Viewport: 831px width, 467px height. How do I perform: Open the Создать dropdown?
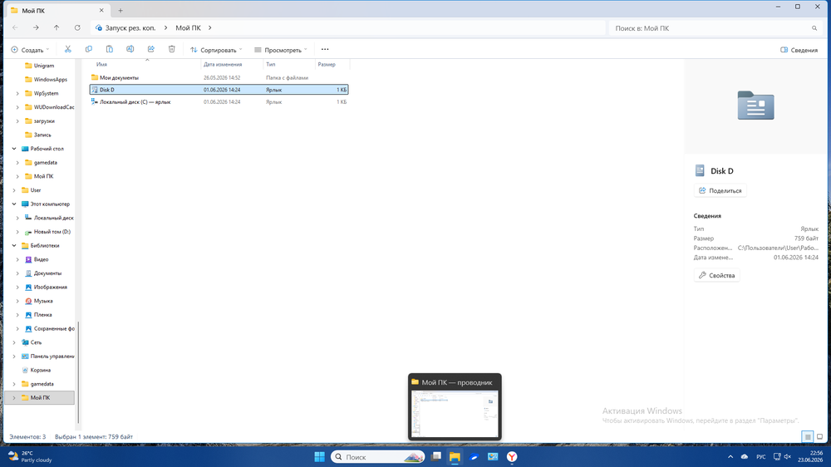[x=30, y=50]
